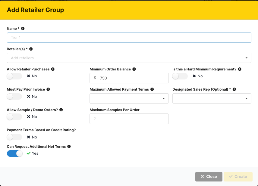The height and width of the screenshot is (186, 258).
Task: Toggle the Hard Minimum Requirement switch
Action: coord(180,76)
